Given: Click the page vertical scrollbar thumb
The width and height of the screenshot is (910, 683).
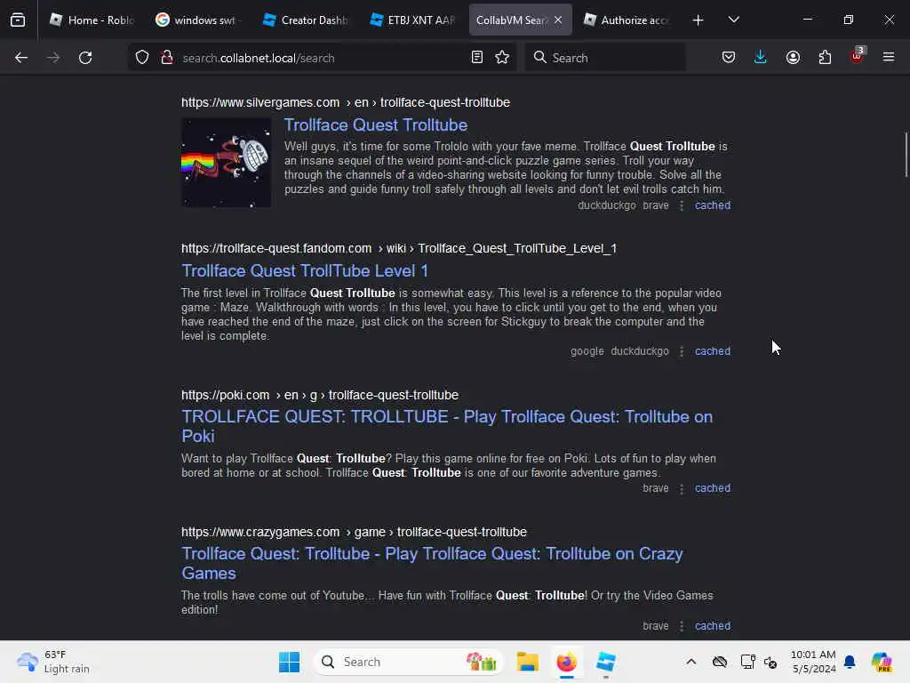Looking at the screenshot, I should 906,155.
